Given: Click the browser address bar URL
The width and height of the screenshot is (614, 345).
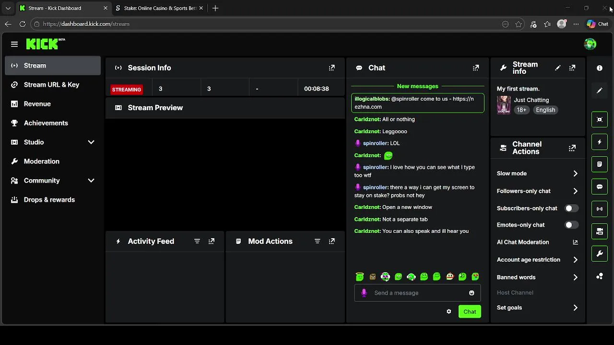Looking at the screenshot, I should point(86,24).
